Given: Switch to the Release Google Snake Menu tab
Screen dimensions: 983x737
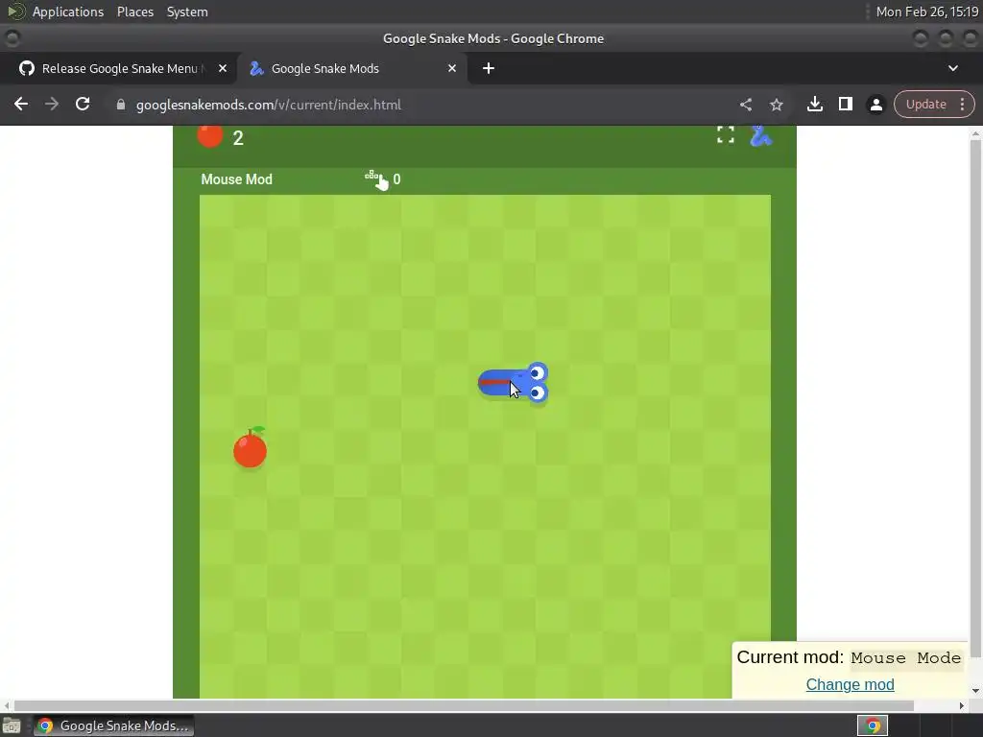Looking at the screenshot, I should coord(118,68).
